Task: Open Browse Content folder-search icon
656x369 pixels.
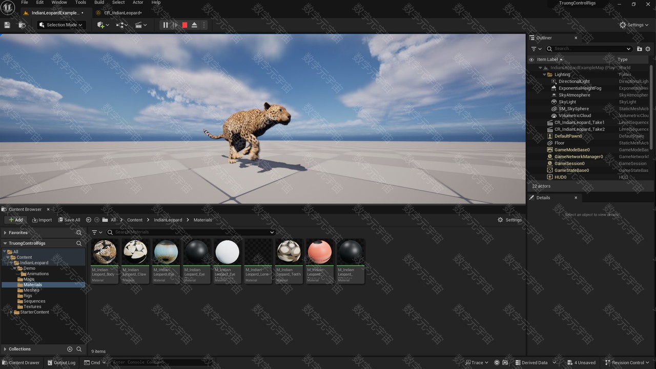Action: pyautogui.click(x=22, y=25)
